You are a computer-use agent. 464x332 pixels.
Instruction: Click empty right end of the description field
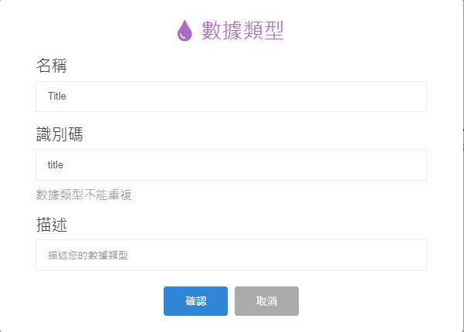click(401, 255)
